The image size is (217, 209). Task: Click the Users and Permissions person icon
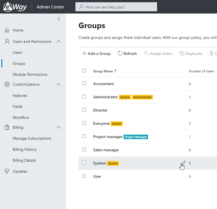pyautogui.click(x=7, y=41)
